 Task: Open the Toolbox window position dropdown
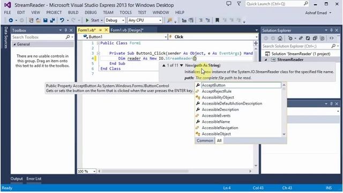[x=61, y=30]
